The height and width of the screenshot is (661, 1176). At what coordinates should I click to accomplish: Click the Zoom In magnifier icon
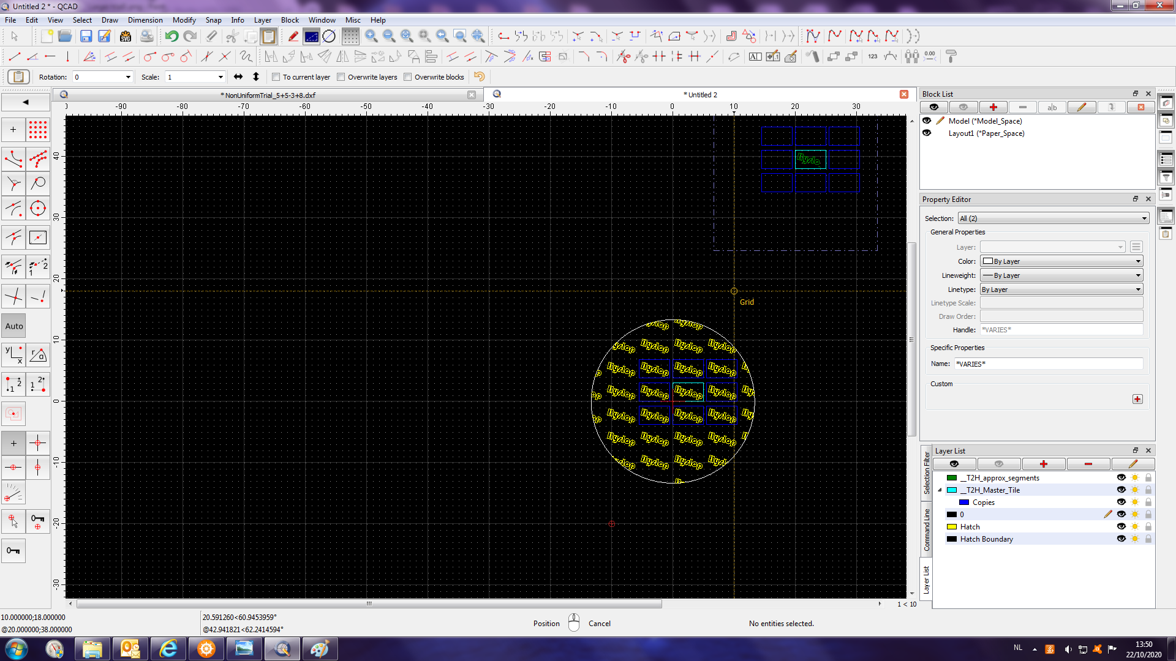[x=371, y=36]
